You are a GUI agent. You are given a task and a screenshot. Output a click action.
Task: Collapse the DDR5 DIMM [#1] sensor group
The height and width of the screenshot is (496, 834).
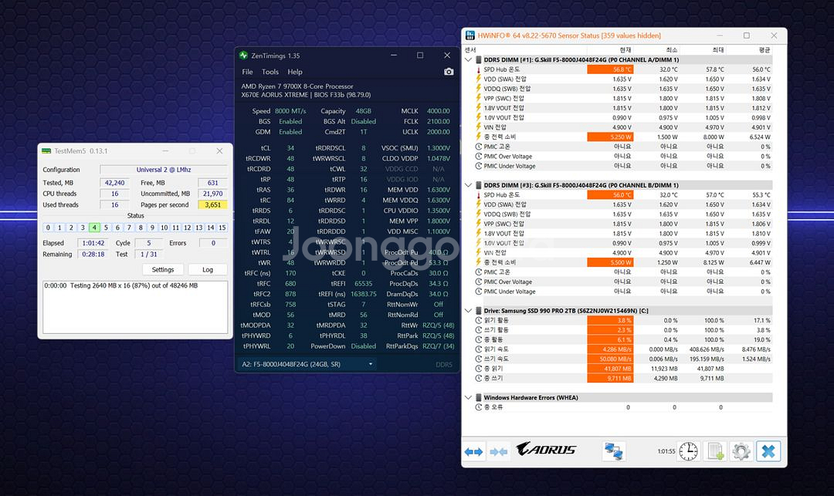pyautogui.click(x=469, y=59)
